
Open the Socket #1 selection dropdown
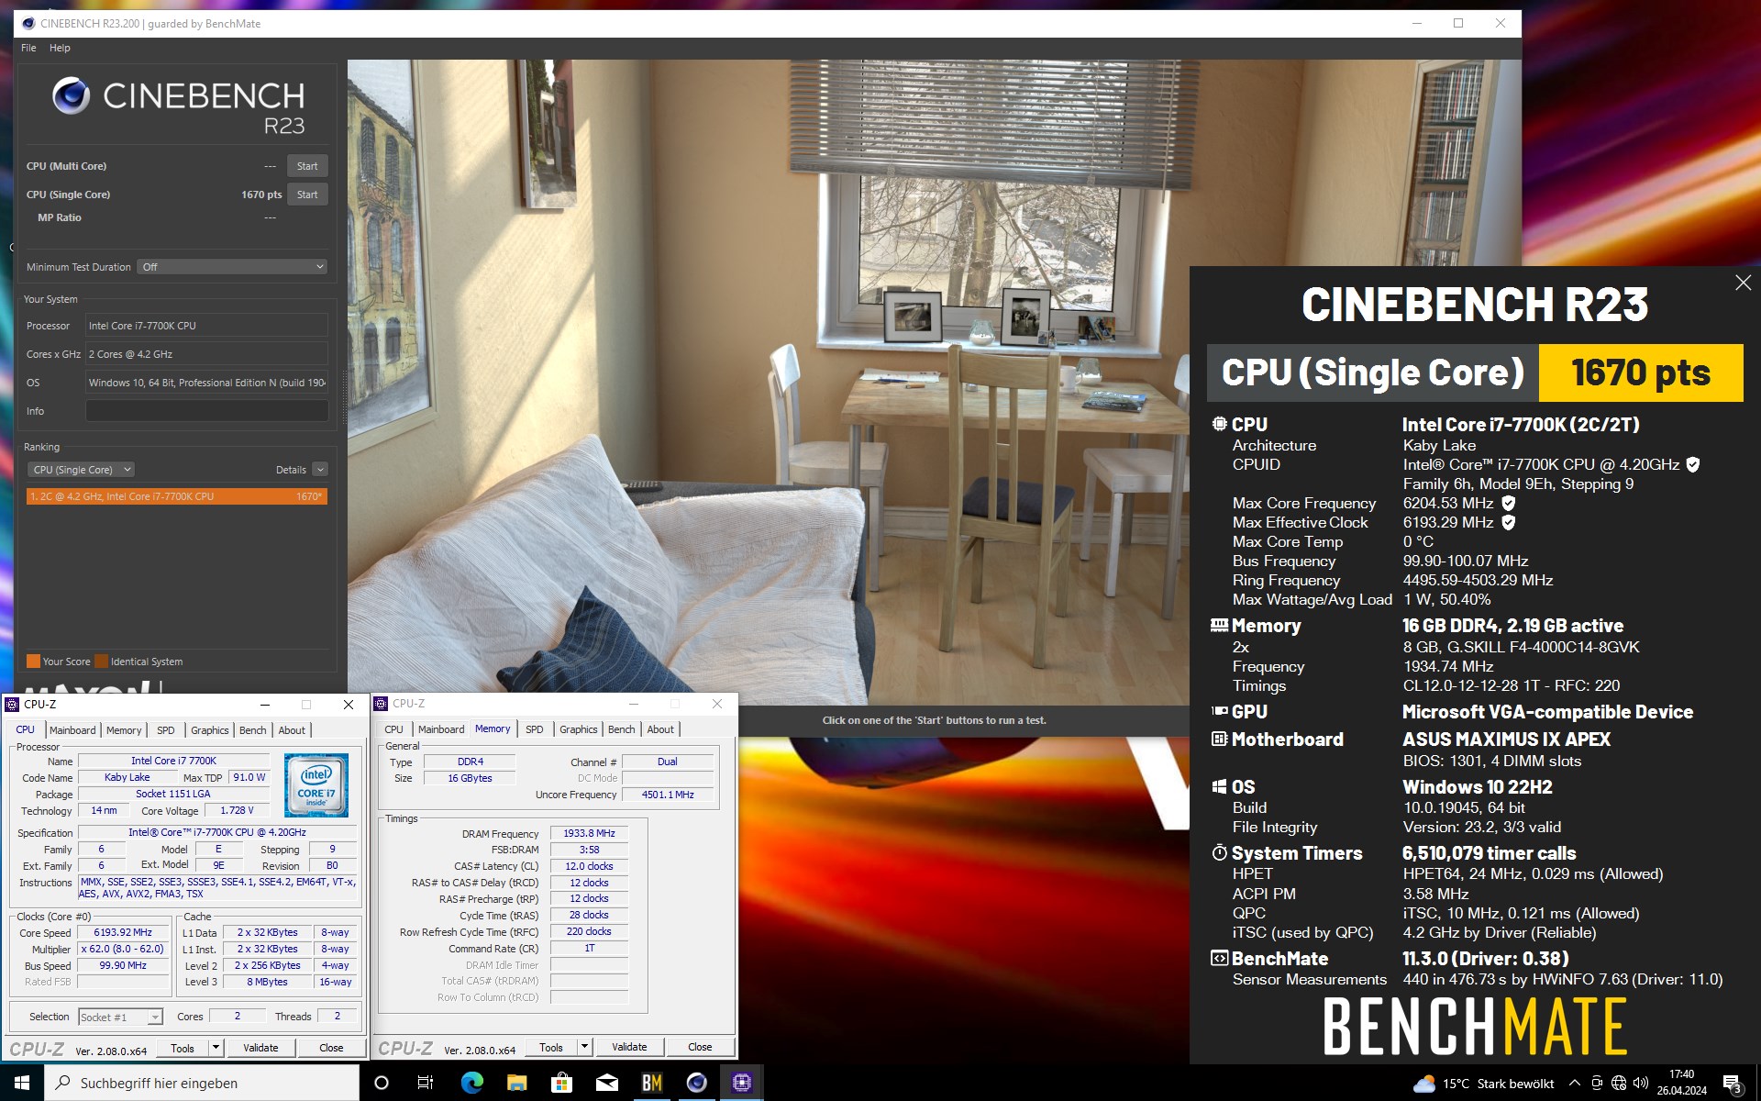pos(120,1017)
